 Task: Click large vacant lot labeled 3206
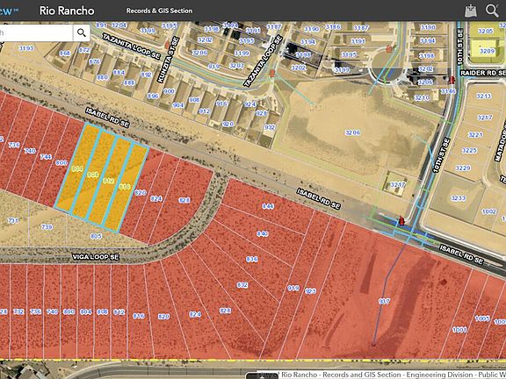click(352, 132)
